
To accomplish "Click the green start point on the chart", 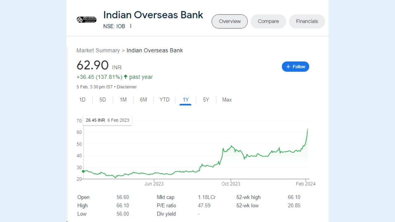I will click(x=83, y=171).
